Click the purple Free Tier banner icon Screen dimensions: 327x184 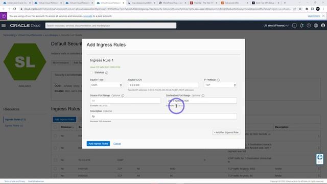point(4,16)
